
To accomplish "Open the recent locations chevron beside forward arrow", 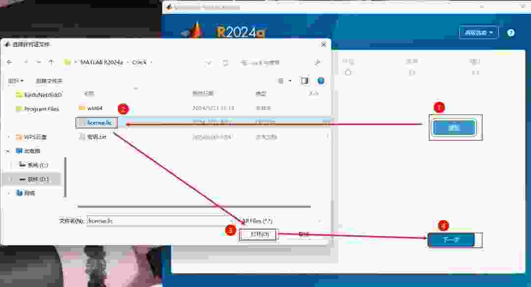I will point(38,62).
